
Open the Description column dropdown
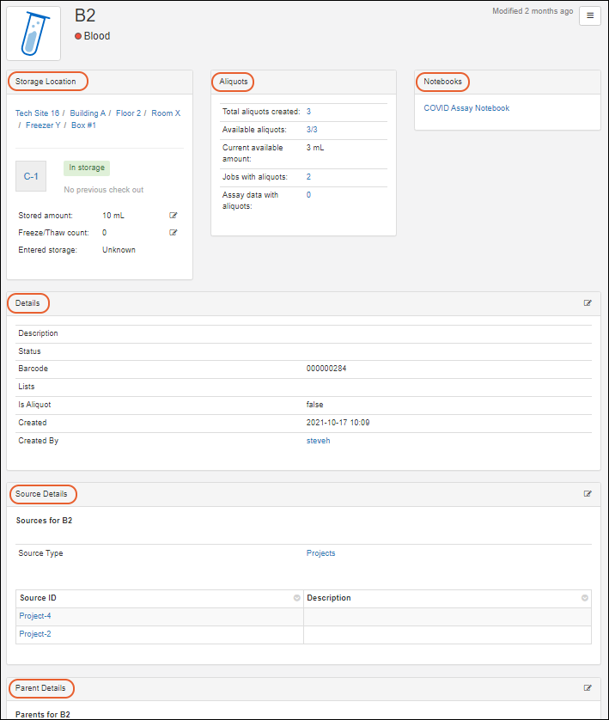pyautogui.click(x=584, y=598)
